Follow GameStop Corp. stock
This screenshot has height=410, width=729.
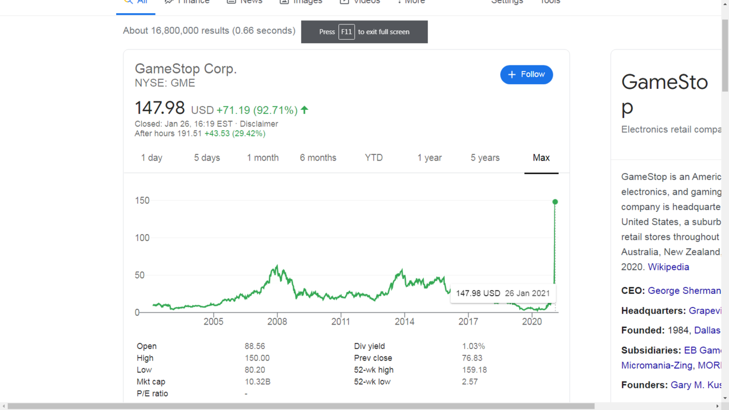click(x=526, y=75)
